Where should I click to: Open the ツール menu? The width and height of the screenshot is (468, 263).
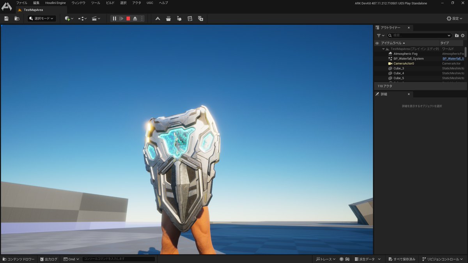coord(96,3)
